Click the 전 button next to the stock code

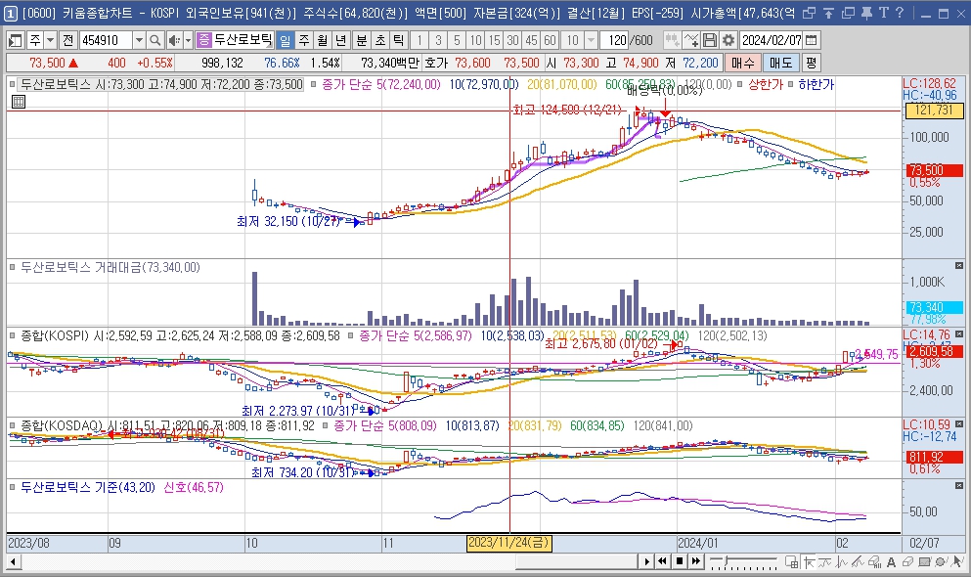click(x=68, y=40)
